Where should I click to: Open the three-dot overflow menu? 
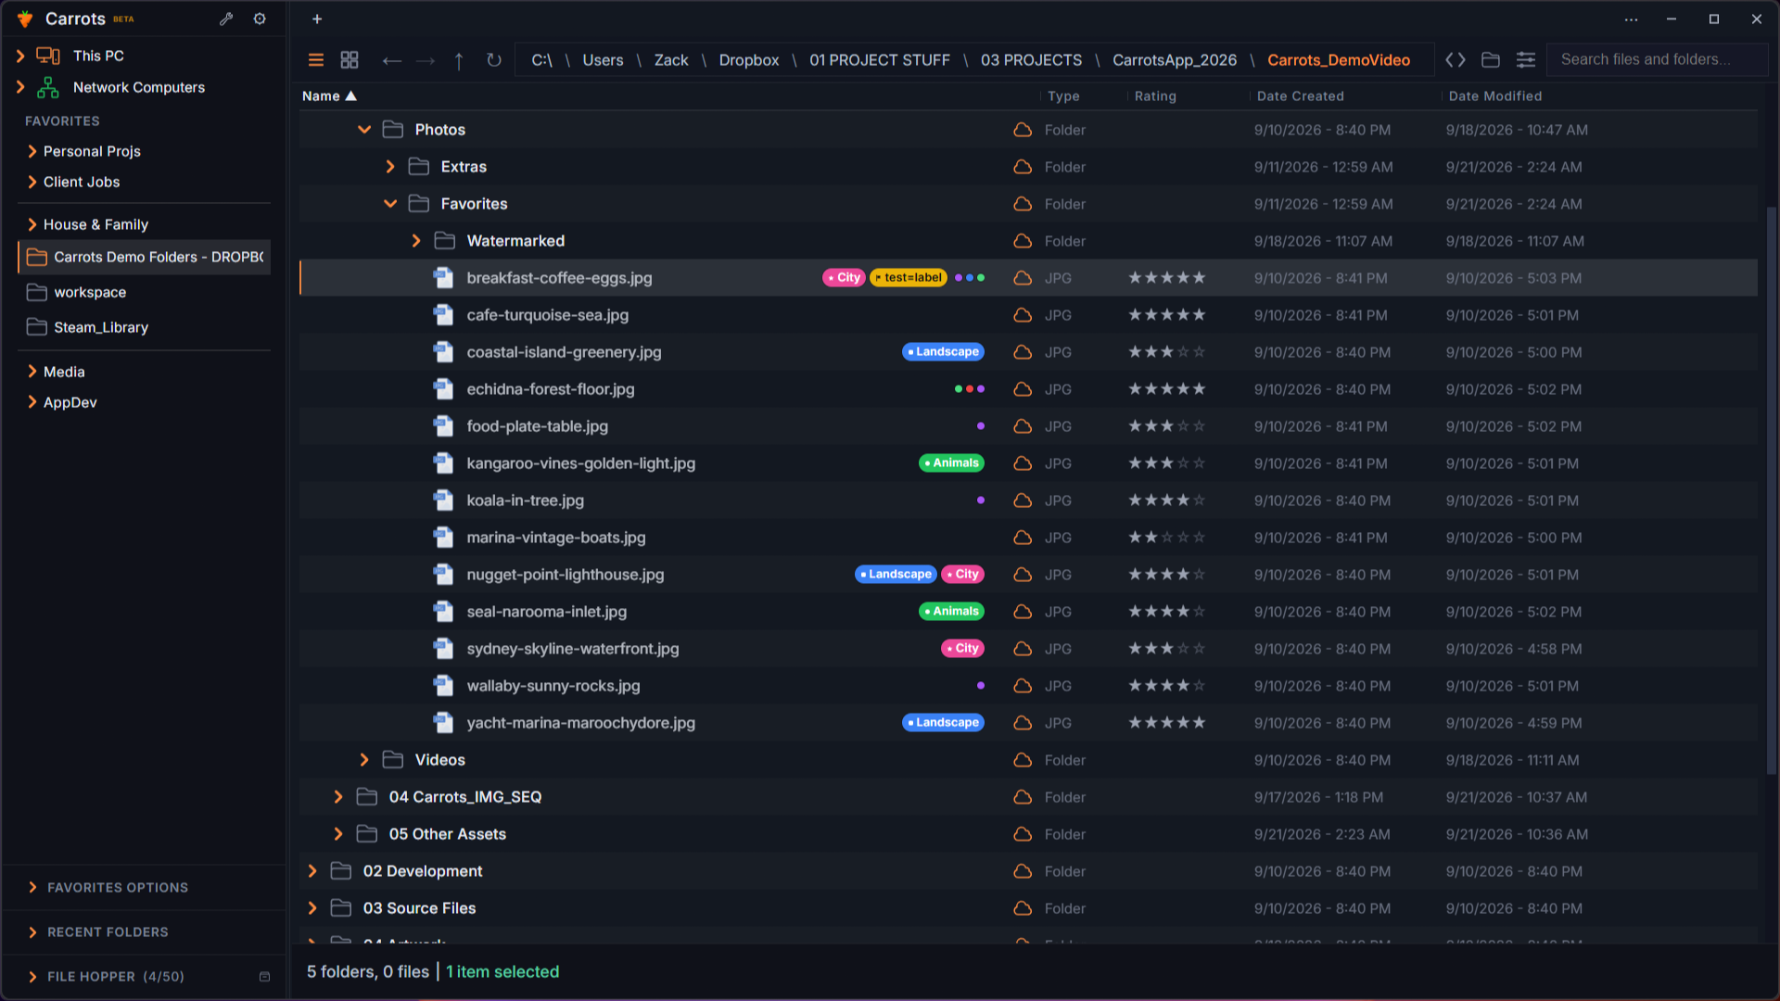[1632, 19]
